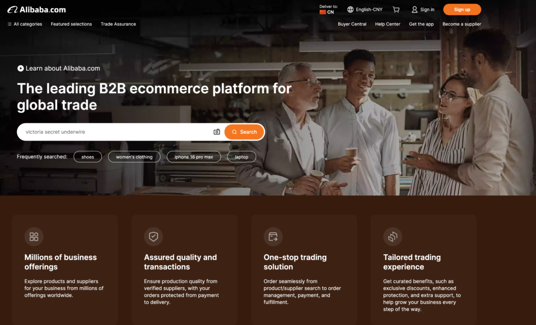Focus the product search input field
This screenshot has height=325, width=536.
(x=115, y=132)
